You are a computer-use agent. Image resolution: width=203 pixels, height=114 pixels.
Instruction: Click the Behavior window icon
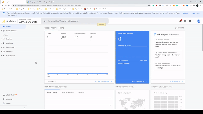point(4,51)
